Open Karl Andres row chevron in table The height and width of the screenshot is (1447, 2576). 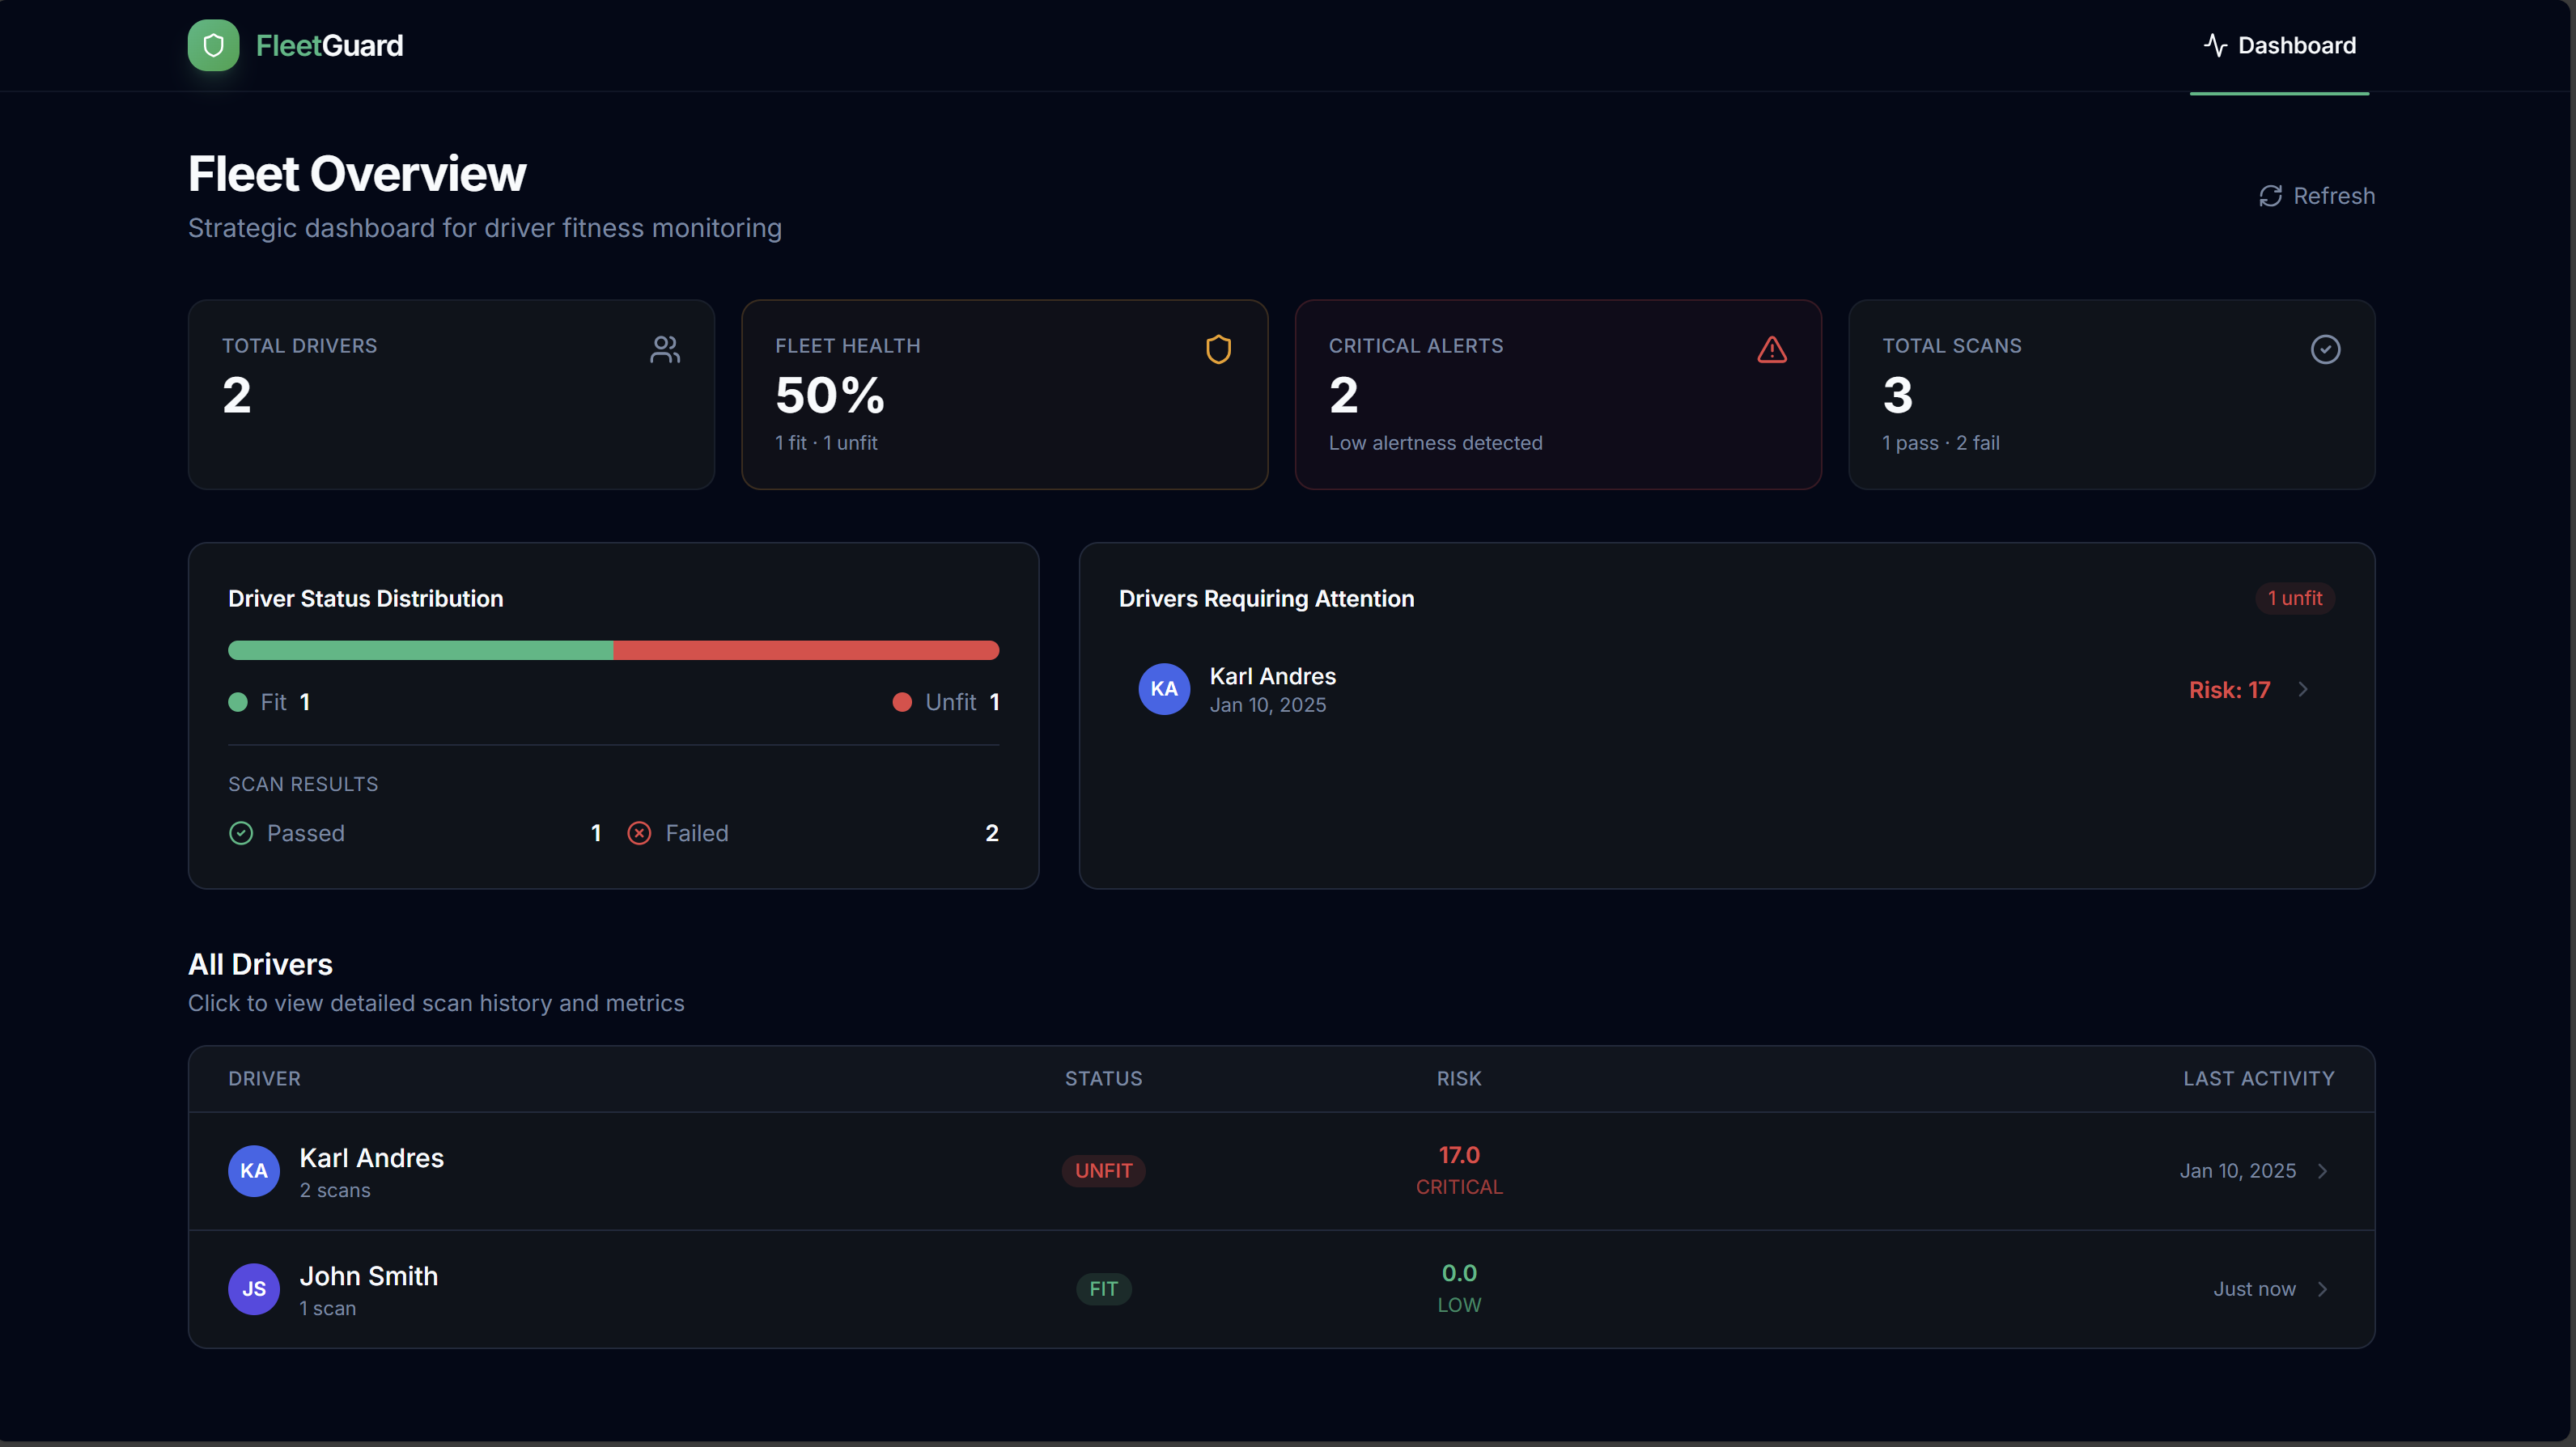[x=2323, y=1170]
